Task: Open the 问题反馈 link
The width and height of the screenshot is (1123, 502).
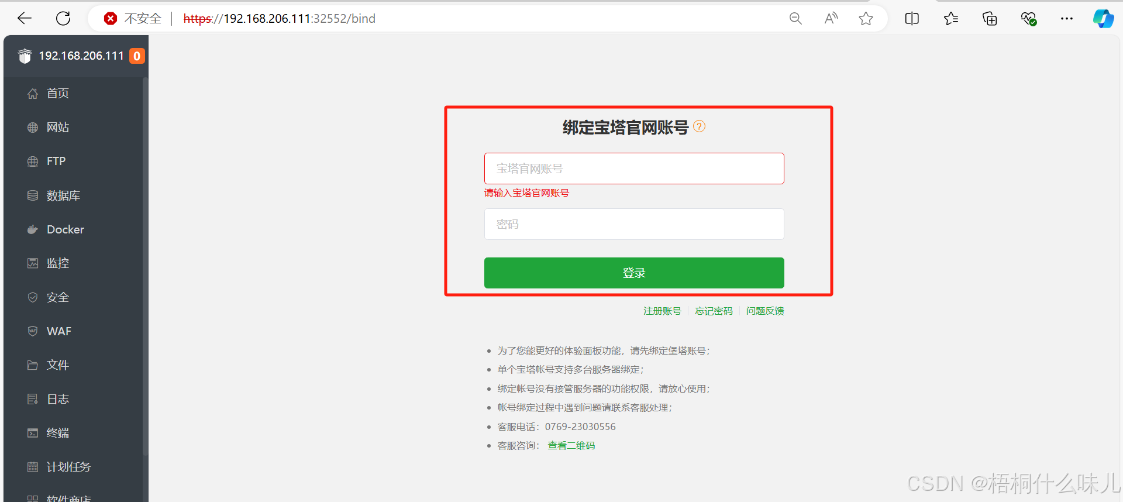Action: click(765, 311)
